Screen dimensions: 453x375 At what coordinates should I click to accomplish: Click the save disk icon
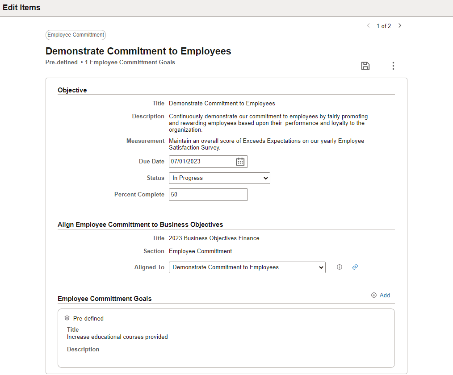click(365, 66)
